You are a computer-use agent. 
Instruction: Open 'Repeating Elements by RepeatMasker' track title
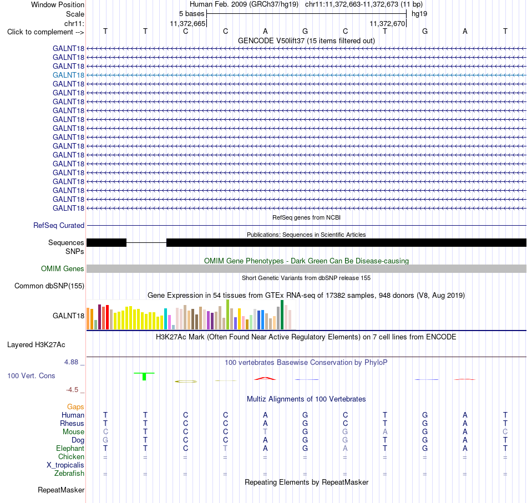(x=306, y=482)
